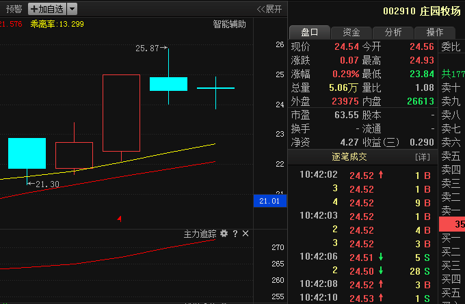Click the 涨跌 0.07 value

349,60
